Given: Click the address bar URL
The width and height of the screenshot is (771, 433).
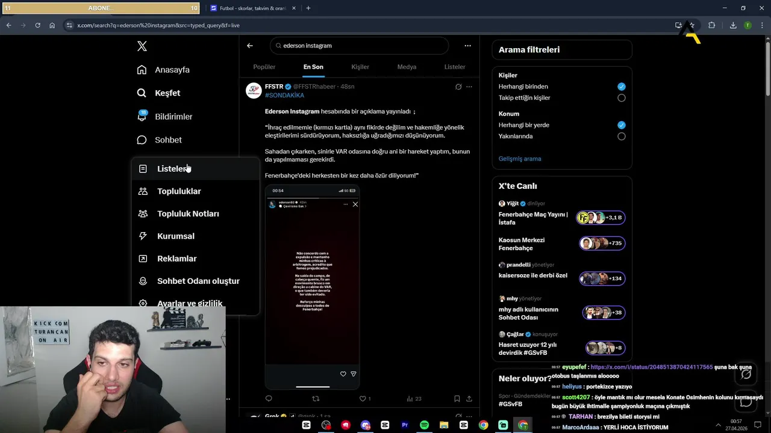Looking at the screenshot, I should click(x=158, y=25).
